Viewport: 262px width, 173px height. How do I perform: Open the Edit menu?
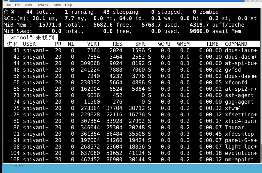[x=18, y=5]
